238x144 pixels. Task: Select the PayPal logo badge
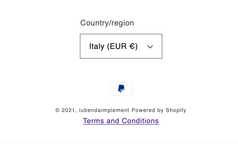pyautogui.click(x=121, y=89)
